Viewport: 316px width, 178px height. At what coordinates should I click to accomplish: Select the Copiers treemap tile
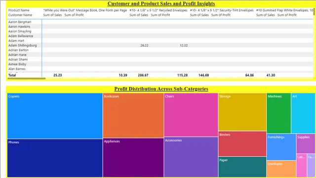pos(55,116)
